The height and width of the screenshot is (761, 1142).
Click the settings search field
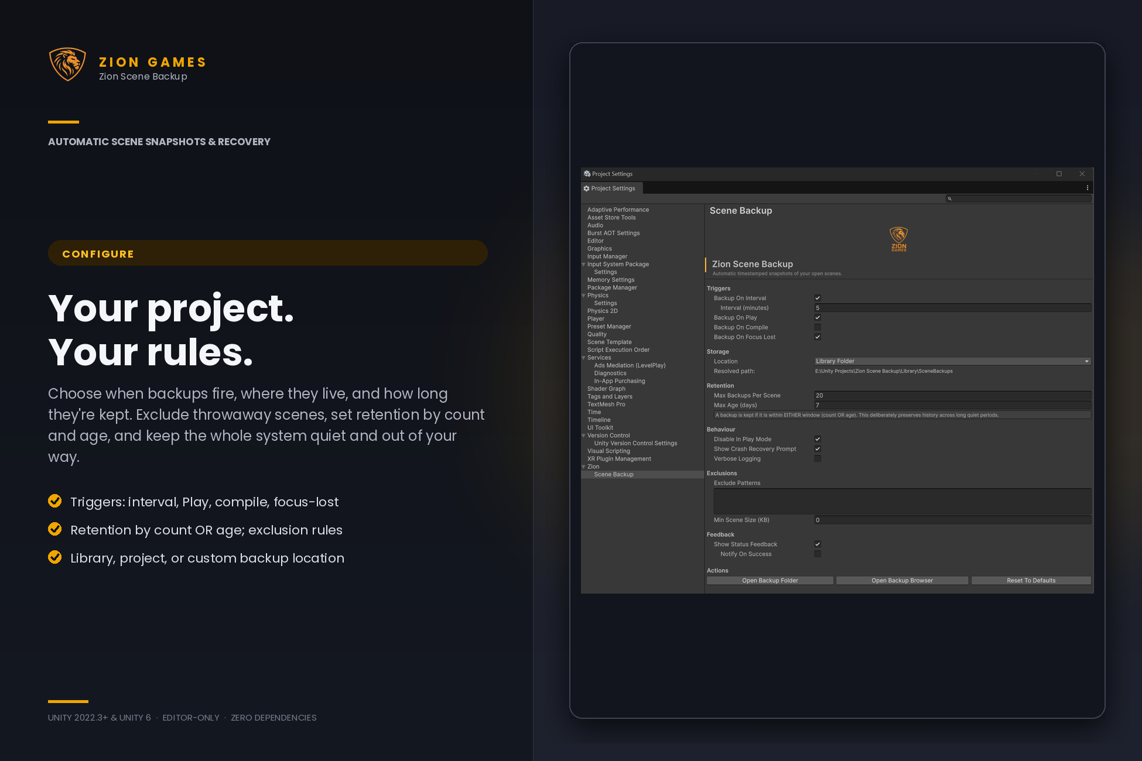[1018, 199]
